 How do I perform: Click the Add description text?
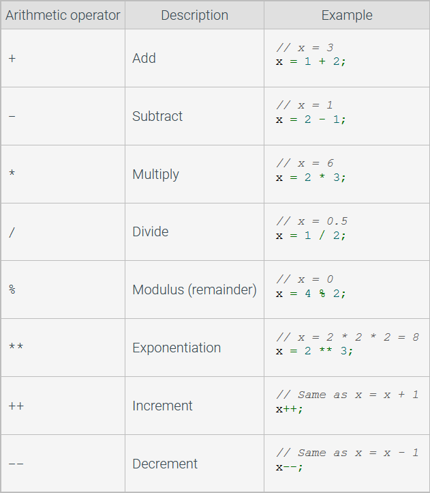[x=144, y=58]
